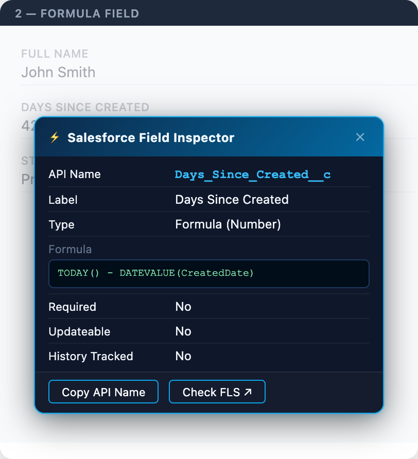Click the X to dismiss the inspector
The image size is (418, 459).
360,137
